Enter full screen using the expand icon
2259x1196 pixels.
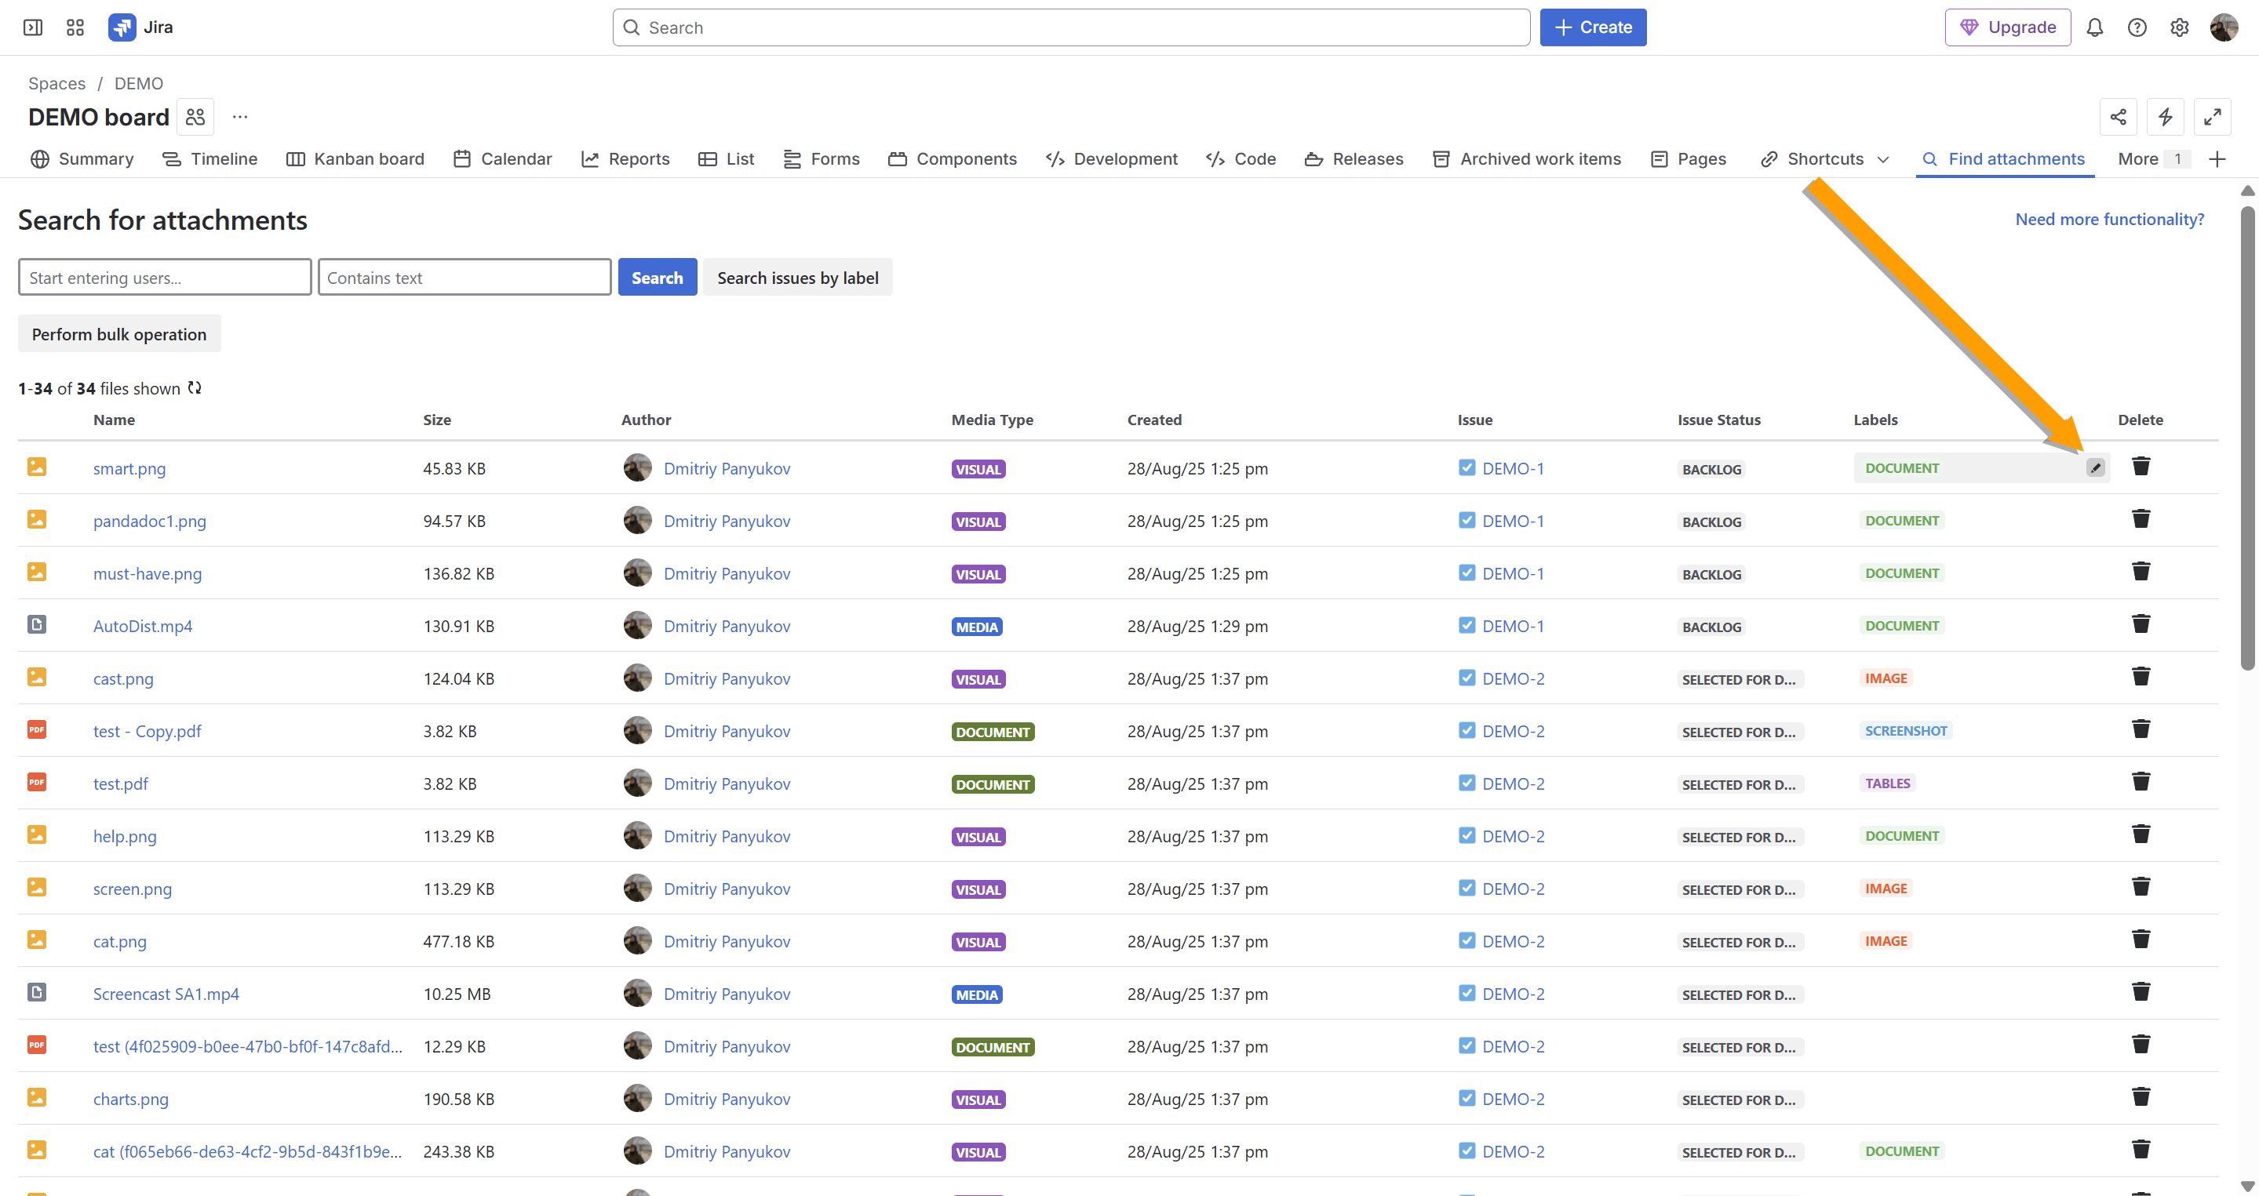click(x=2212, y=117)
